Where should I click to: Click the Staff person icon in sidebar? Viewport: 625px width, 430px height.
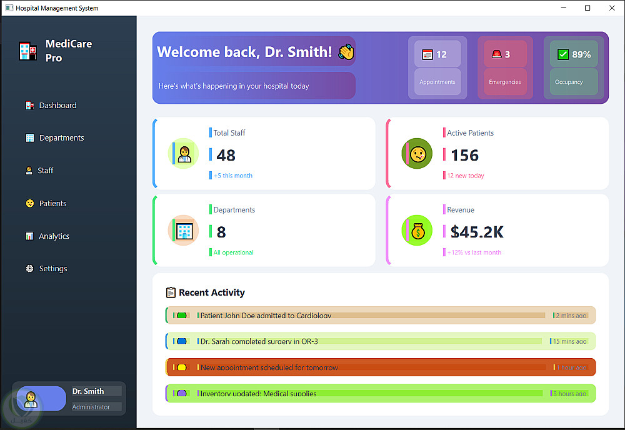(29, 171)
